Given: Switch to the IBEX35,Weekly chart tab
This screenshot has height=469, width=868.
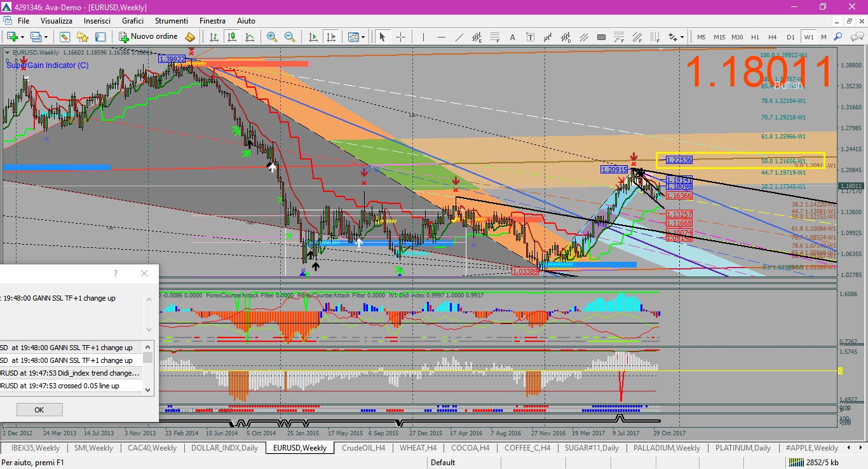Looking at the screenshot, I should tap(36, 447).
